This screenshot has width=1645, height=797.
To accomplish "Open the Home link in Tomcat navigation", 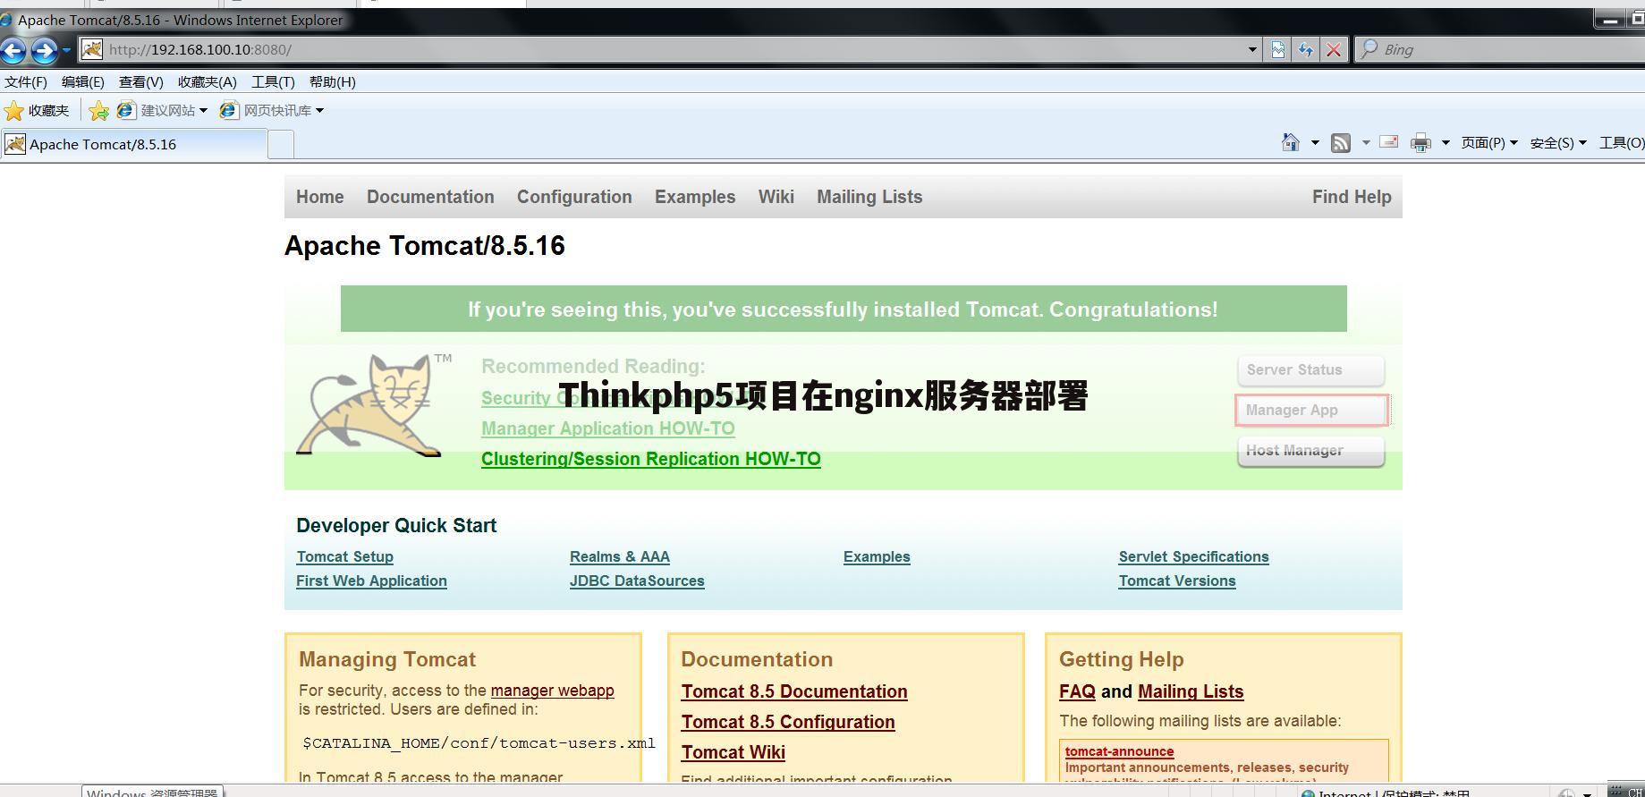I will click(x=320, y=197).
